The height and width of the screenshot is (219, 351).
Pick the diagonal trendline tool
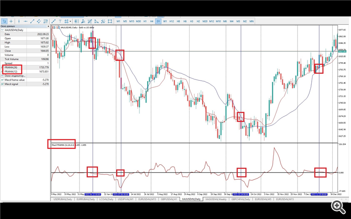32,21
